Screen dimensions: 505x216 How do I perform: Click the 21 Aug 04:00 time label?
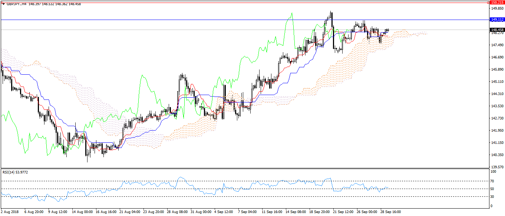pos(129,212)
